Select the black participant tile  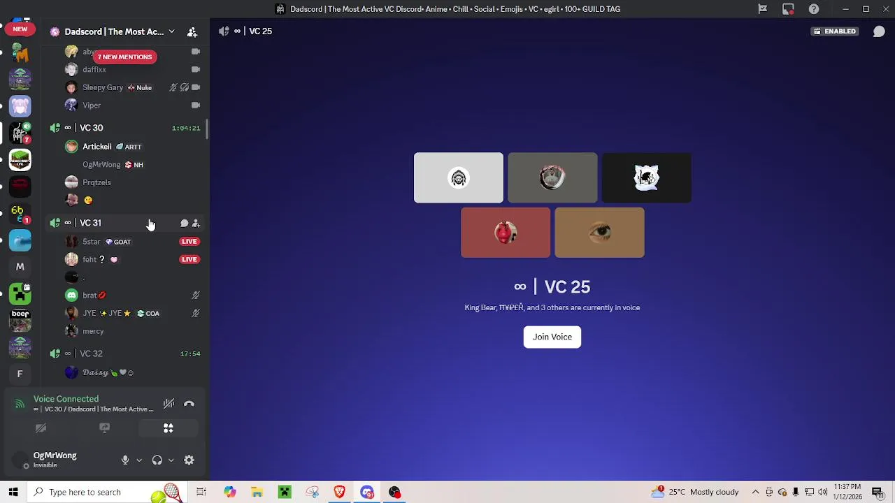(647, 177)
